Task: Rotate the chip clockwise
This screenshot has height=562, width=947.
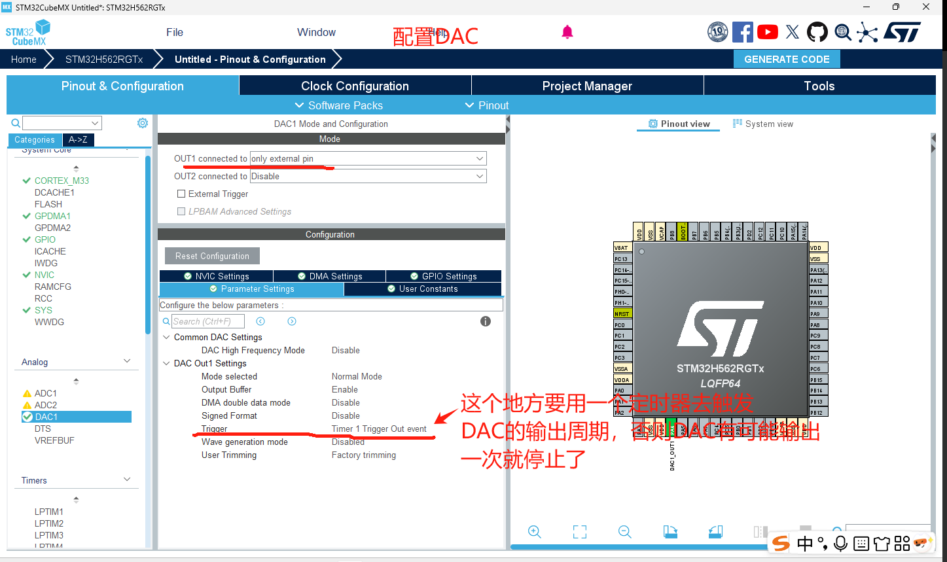Action: (x=670, y=532)
